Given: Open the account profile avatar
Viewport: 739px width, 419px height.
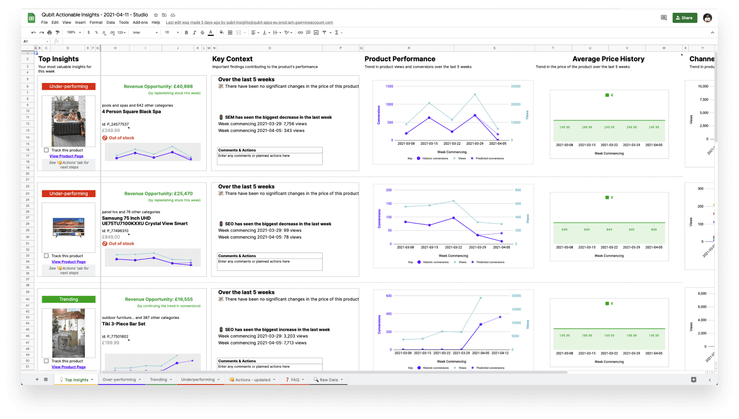Looking at the screenshot, I should (707, 18).
